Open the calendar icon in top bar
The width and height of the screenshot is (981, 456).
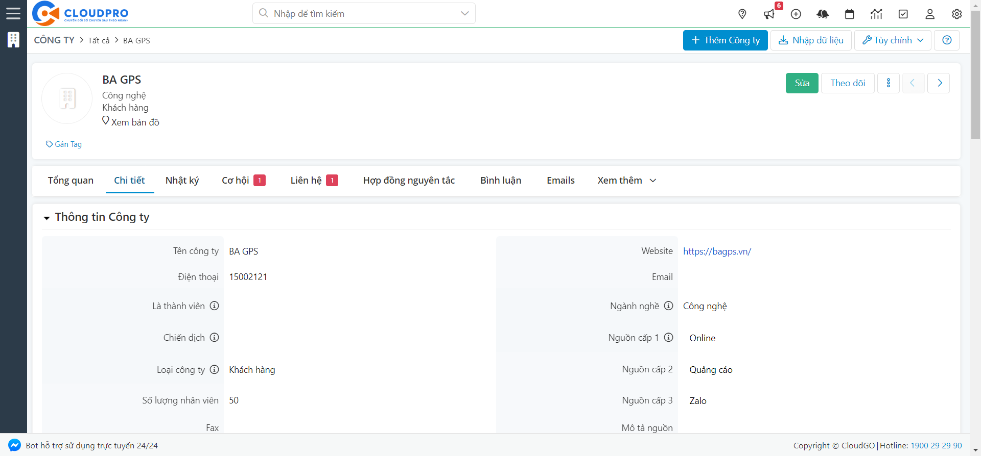click(850, 14)
